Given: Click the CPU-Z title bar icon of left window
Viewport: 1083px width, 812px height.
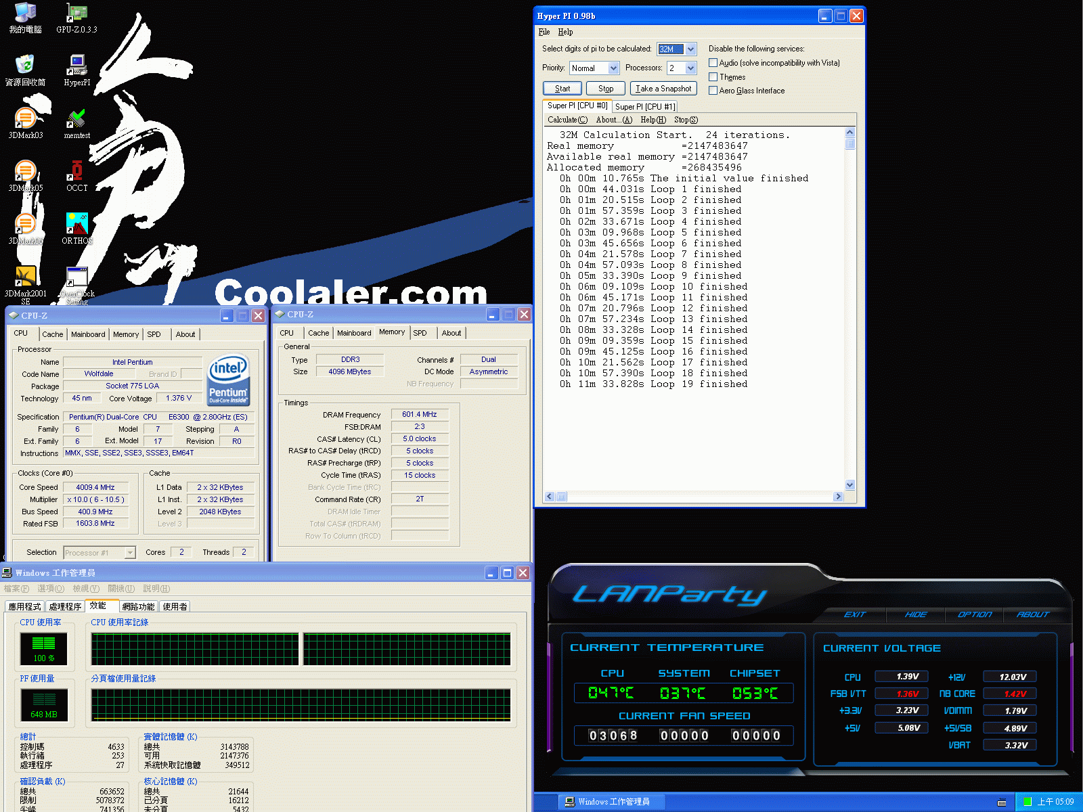Looking at the screenshot, I should click(x=13, y=315).
